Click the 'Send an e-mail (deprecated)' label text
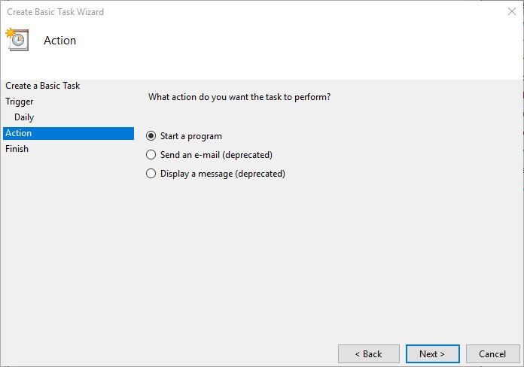 [x=216, y=155]
